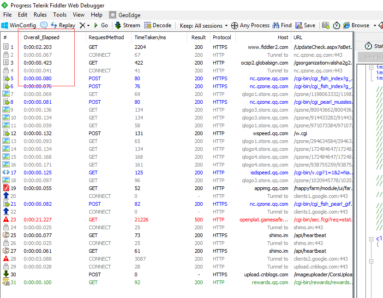Click the timer stopwatch toolbar icon
The width and height of the screenshot is (383, 298).
point(336,25)
